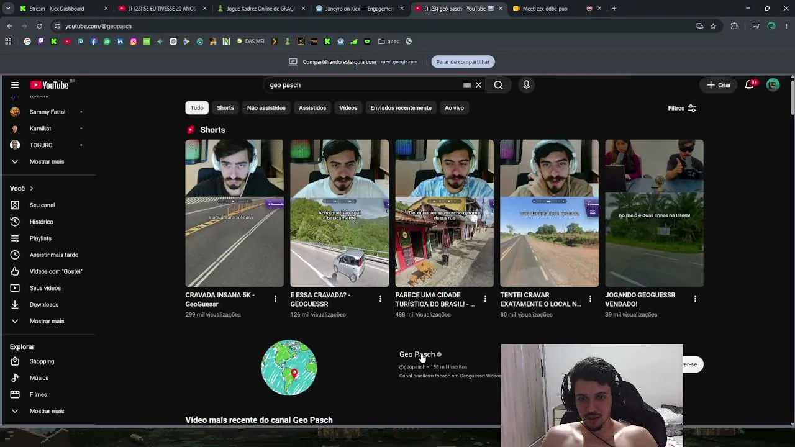The image size is (795, 447).
Task: Expand Mostrar mais under subscriptions
Action: pos(47,161)
